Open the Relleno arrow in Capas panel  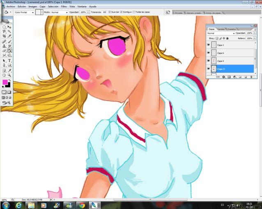point(255,38)
